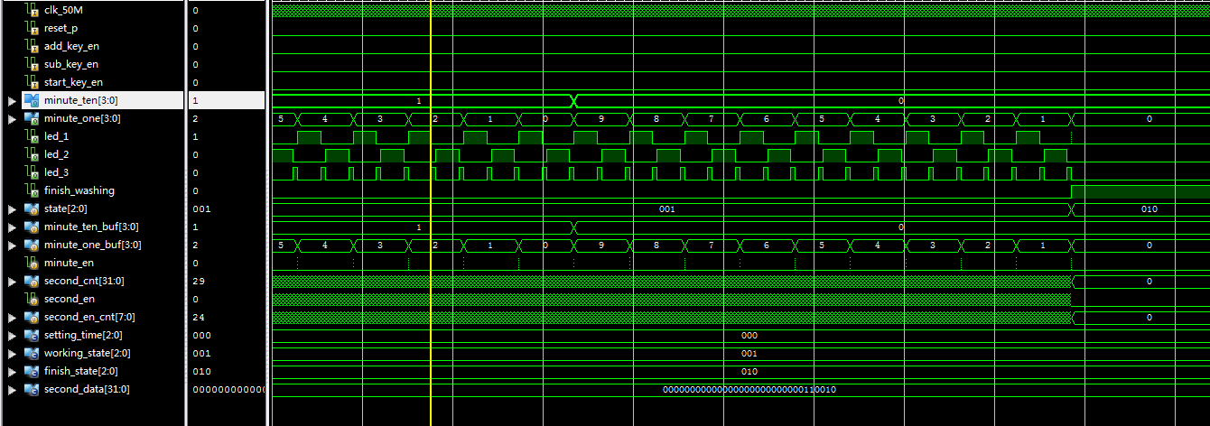Click the 010 segment of state waveform
The image size is (1210, 426).
tap(1148, 208)
